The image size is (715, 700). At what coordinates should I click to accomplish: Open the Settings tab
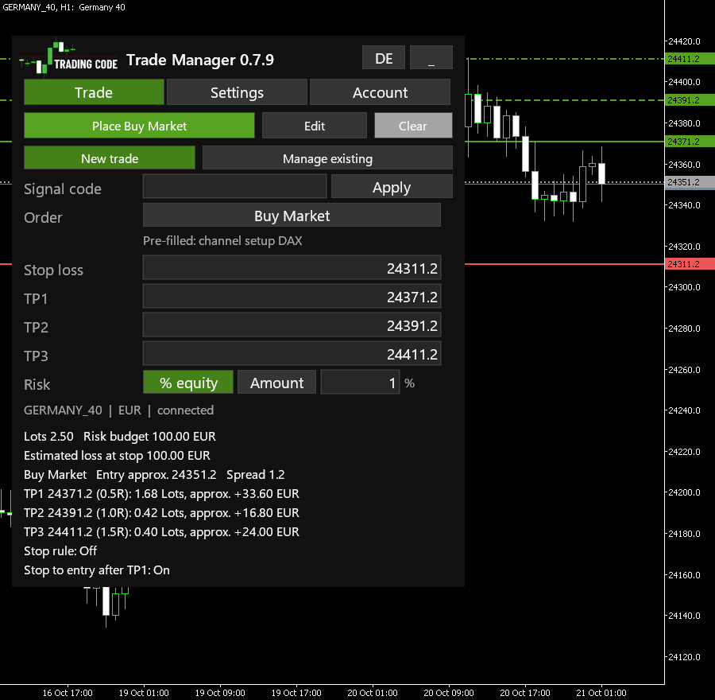[237, 92]
